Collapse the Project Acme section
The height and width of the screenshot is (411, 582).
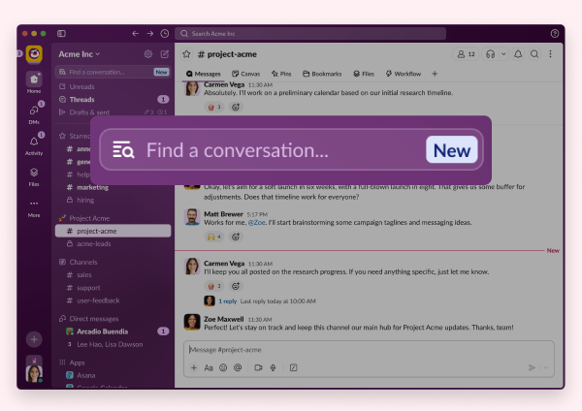pyautogui.click(x=89, y=218)
